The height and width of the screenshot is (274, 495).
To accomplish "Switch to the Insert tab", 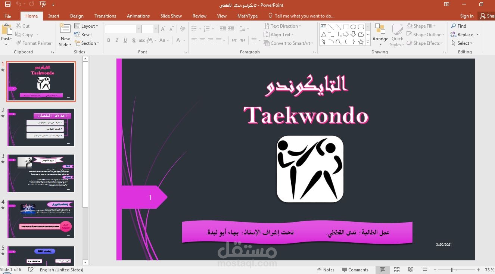I will point(54,16).
